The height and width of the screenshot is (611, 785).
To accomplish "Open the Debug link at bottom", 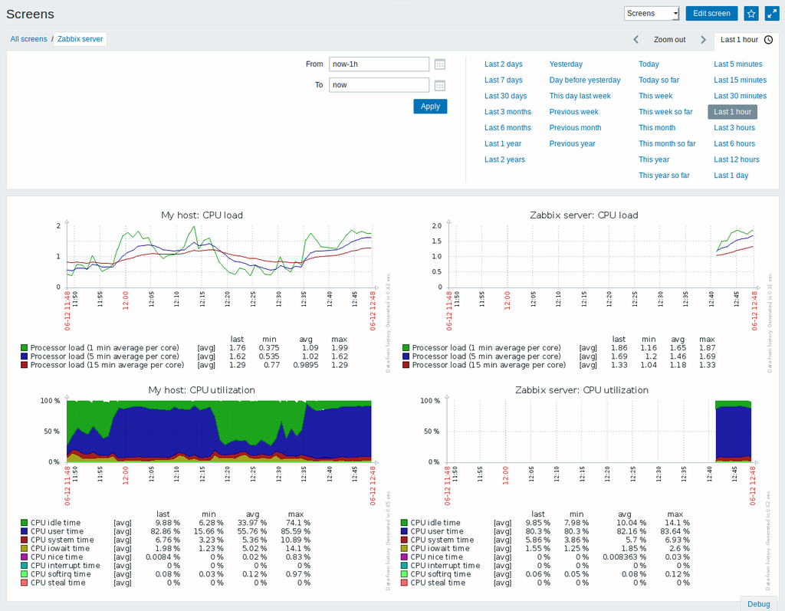I will (x=758, y=604).
